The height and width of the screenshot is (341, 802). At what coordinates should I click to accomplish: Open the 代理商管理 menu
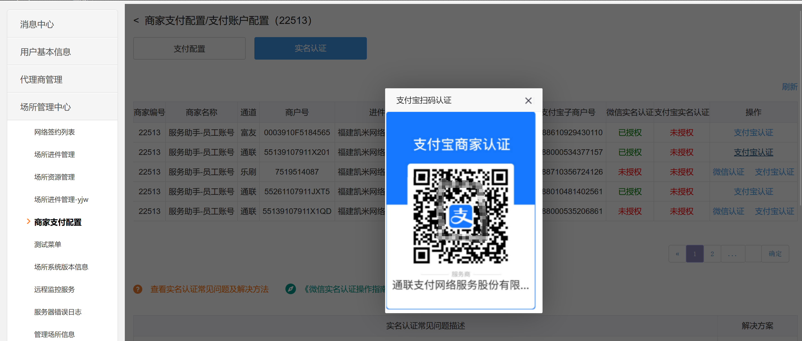[62, 79]
